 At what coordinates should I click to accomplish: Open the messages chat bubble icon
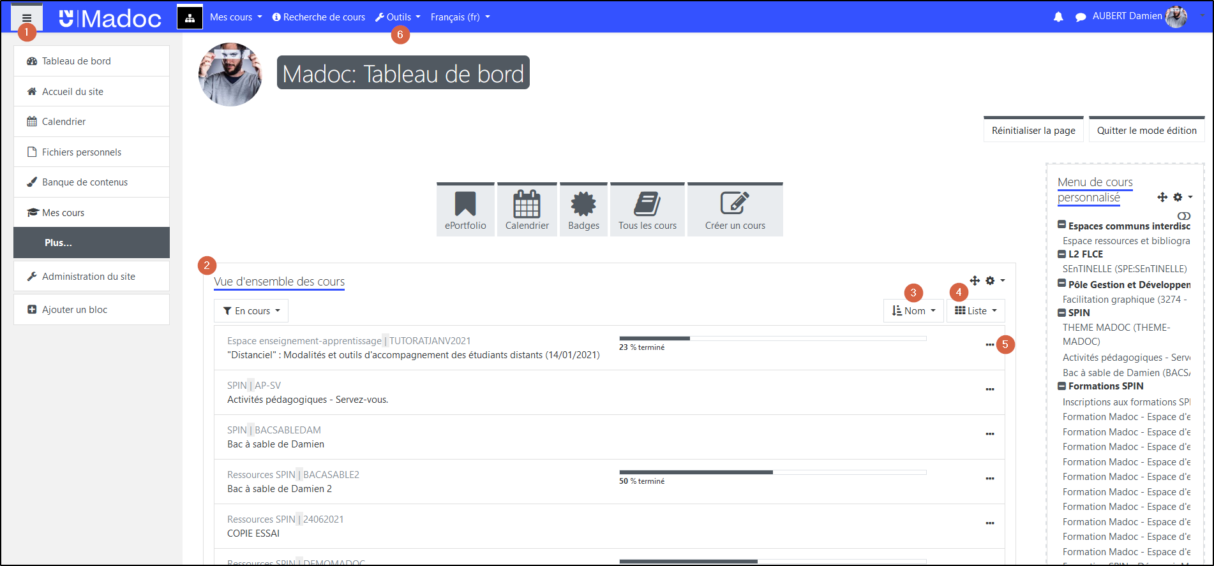click(x=1080, y=17)
